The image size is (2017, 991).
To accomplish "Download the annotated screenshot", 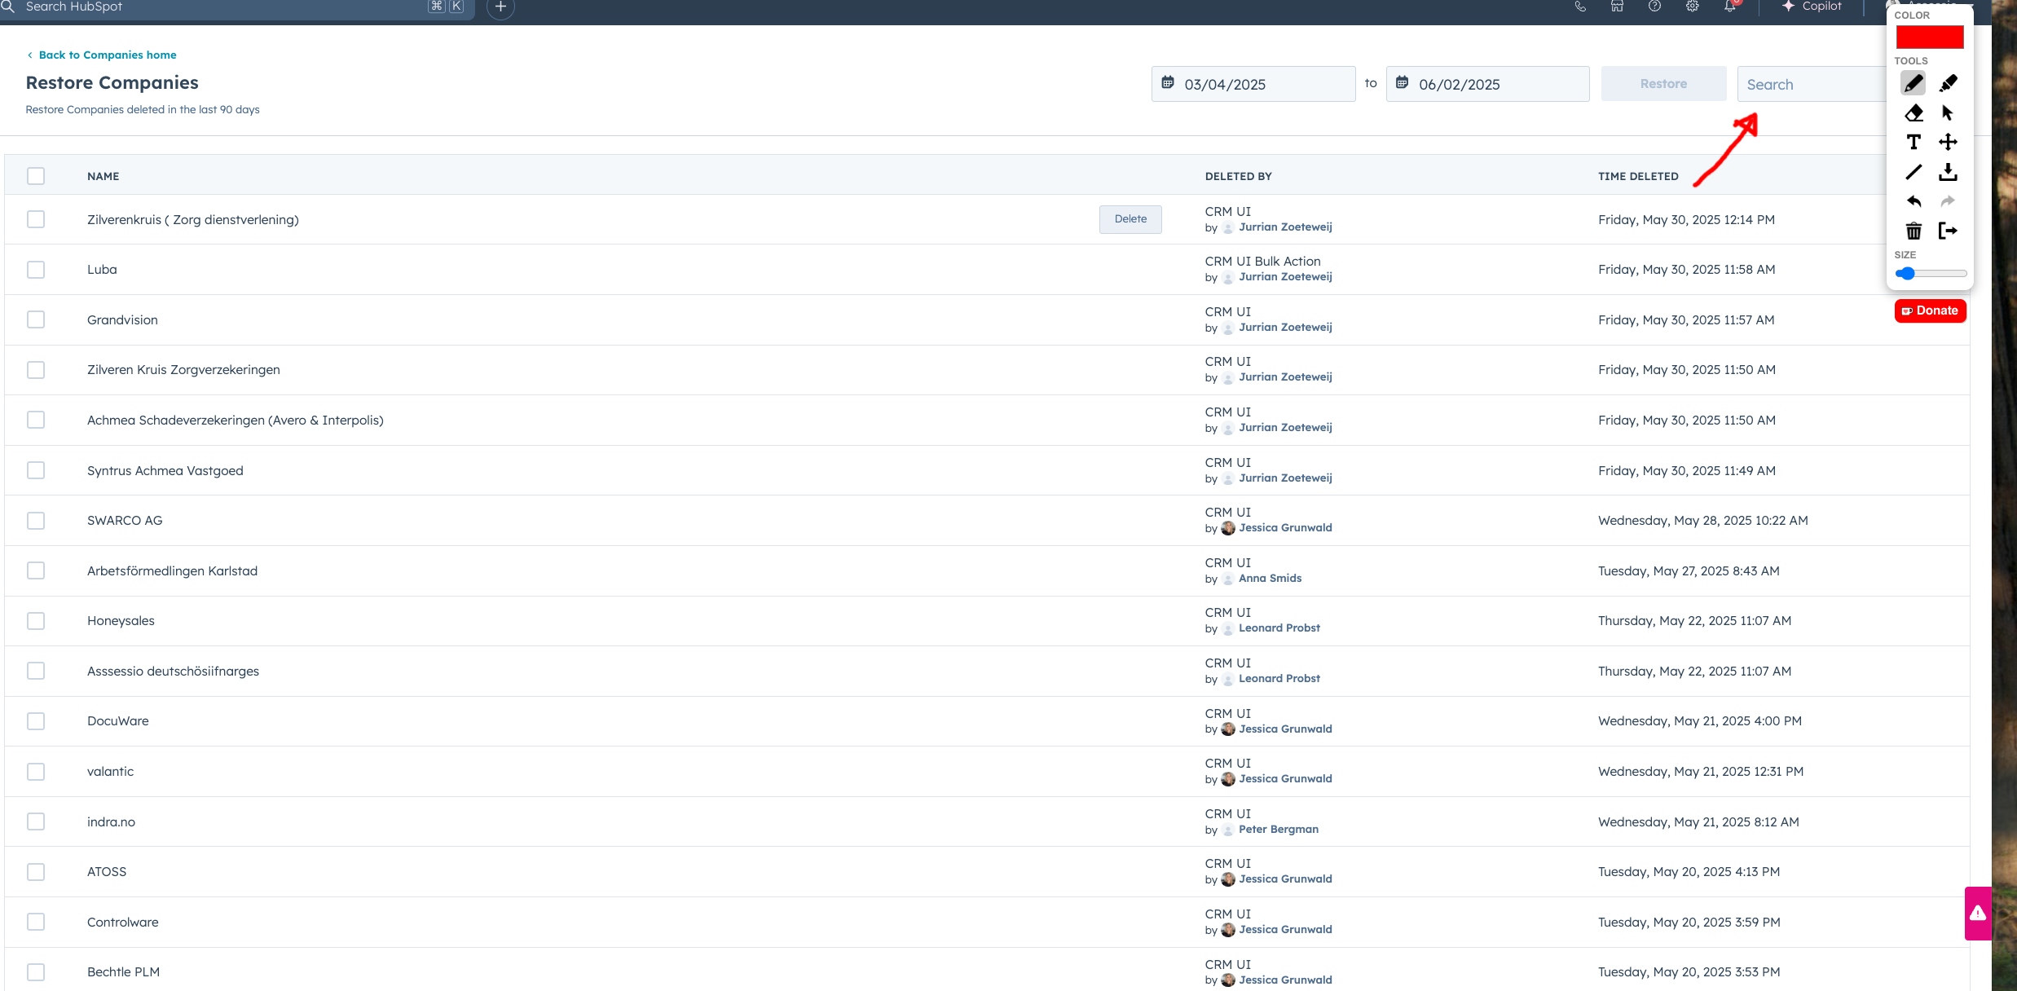I will [1948, 172].
